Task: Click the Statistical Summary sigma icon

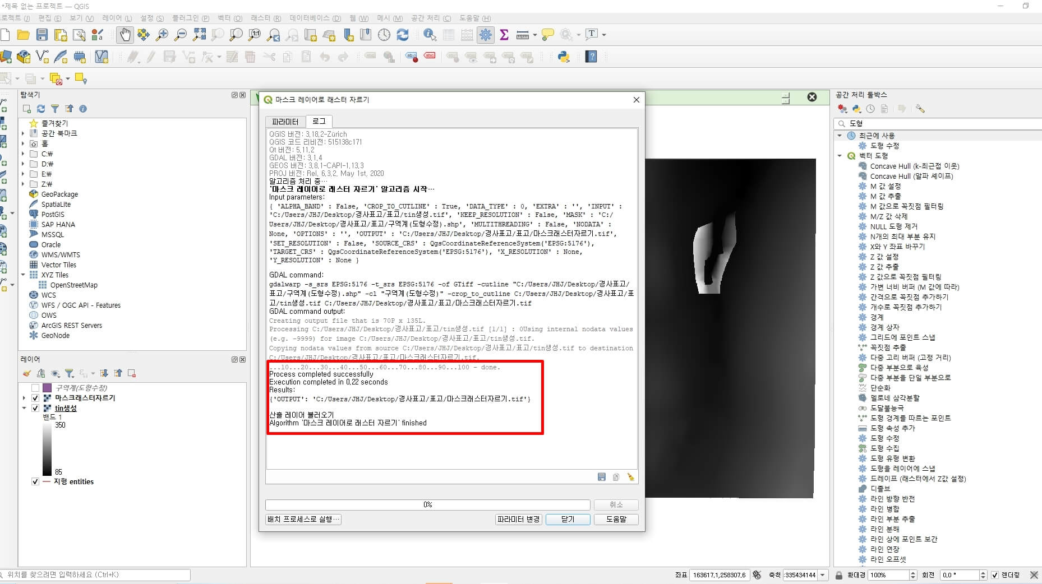Action: 504,35
